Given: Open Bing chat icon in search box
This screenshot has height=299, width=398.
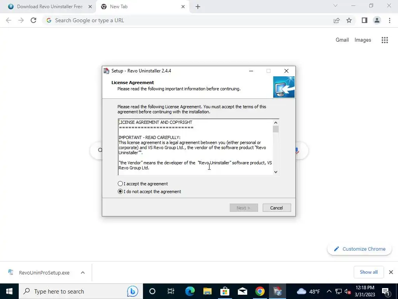Looking at the screenshot, I should tap(133, 291).
